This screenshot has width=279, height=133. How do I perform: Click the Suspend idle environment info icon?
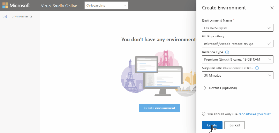point(257,68)
